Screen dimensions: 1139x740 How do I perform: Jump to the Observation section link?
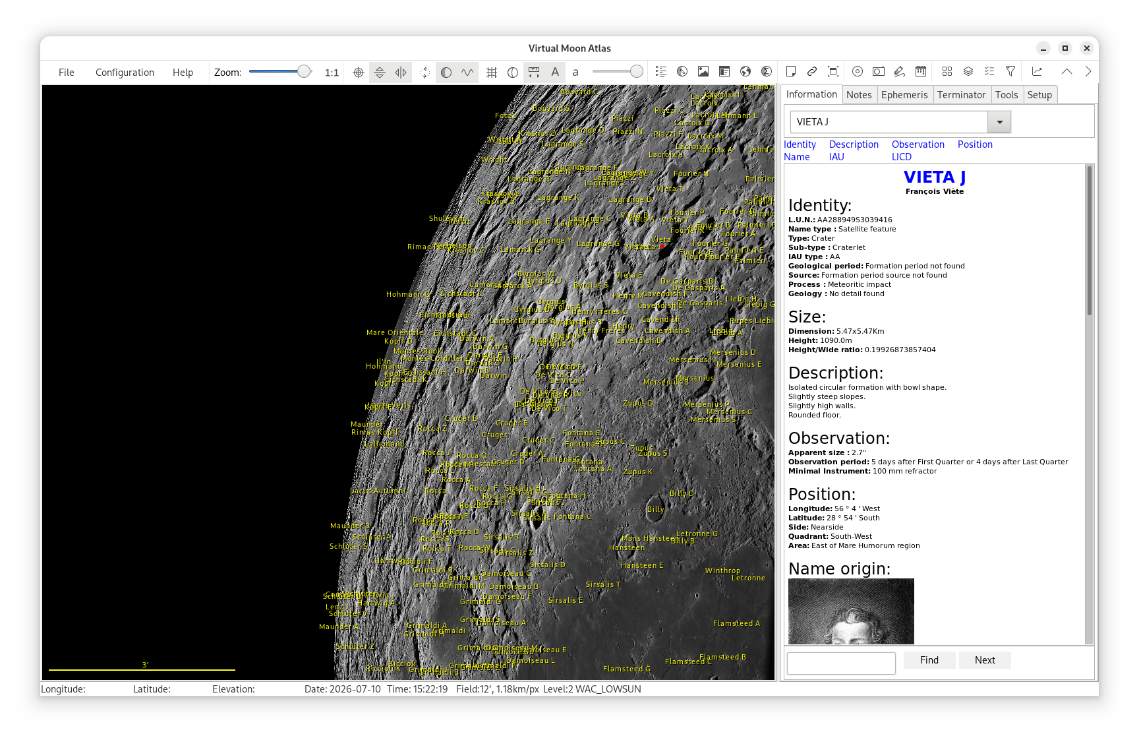pos(918,144)
